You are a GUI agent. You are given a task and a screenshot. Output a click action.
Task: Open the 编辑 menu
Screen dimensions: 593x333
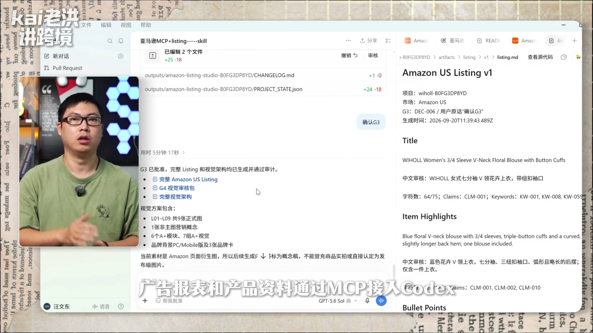pyautogui.click(x=106, y=25)
